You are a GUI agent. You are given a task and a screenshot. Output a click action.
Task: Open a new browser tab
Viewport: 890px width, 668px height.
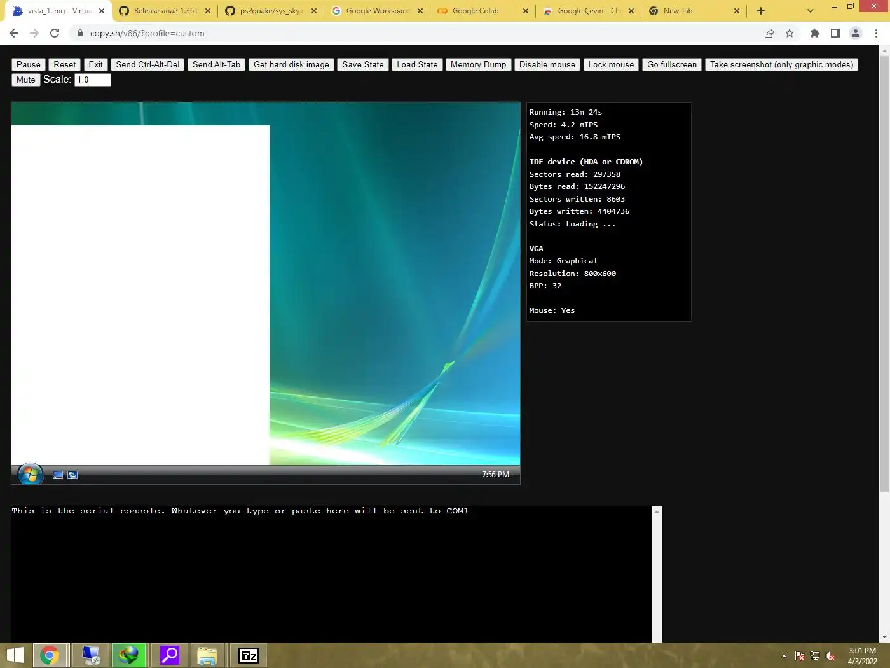pos(761,11)
